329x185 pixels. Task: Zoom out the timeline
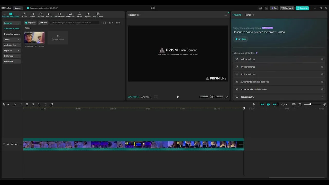pos(300,104)
